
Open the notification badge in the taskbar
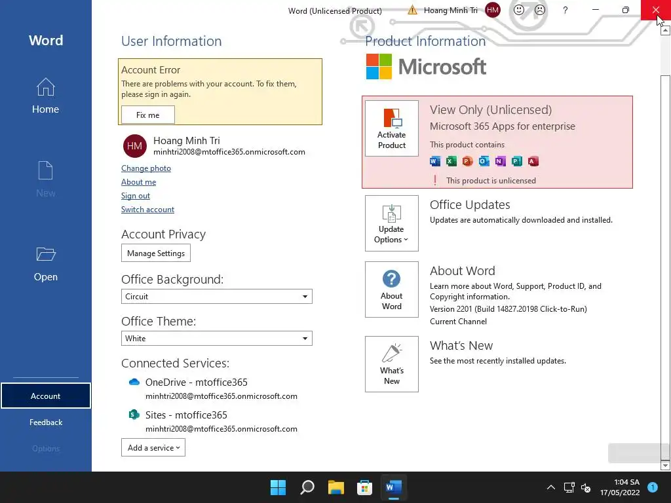click(653, 487)
